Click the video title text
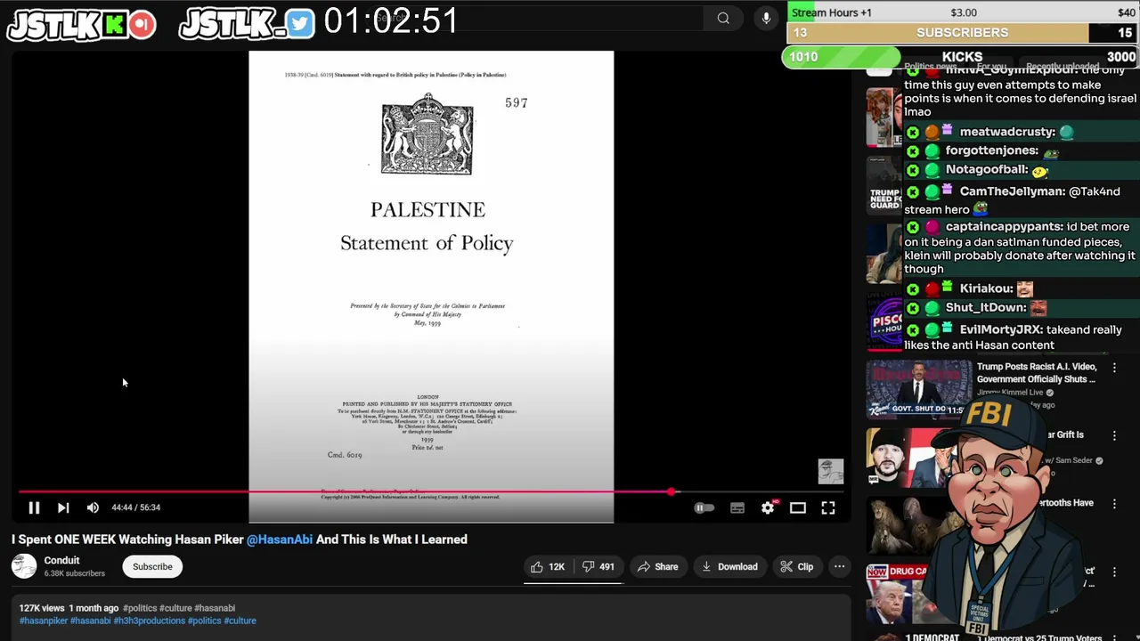Viewport: 1140px width, 641px height. pos(239,539)
